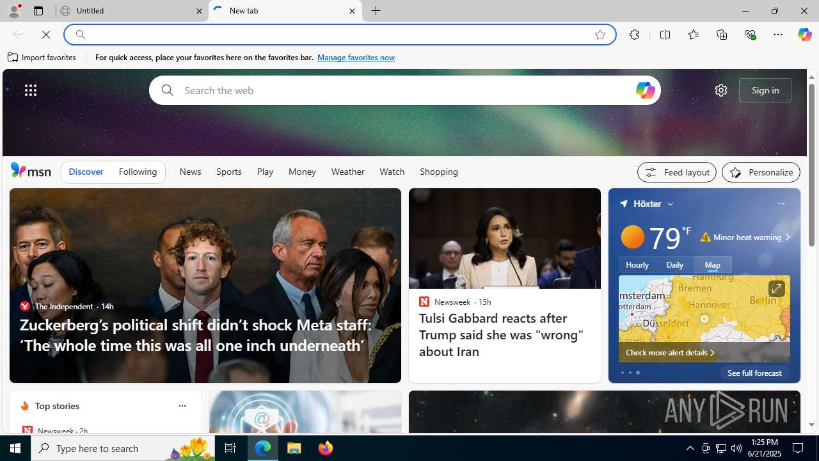Click Sign in button

point(765,90)
